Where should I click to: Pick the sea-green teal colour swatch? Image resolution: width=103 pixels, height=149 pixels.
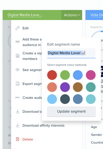coord(91,87)
